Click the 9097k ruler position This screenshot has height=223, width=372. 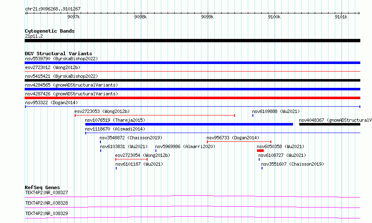pos(74,17)
